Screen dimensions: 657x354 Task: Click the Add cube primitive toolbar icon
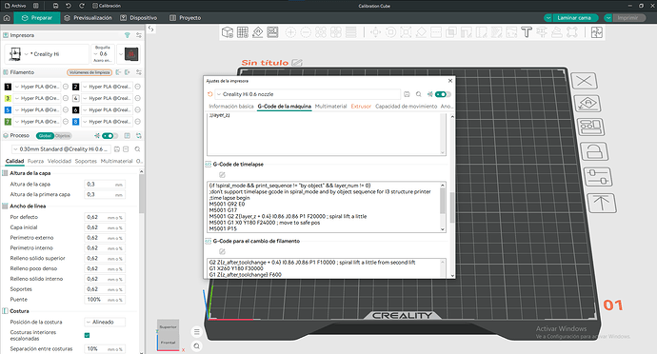(228, 32)
